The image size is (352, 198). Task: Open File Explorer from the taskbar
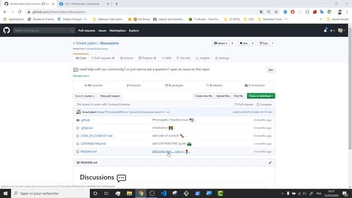(129, 193)
